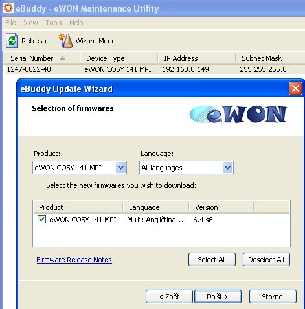
Task: Click the Deselect All button
Action: click(266, 260)
